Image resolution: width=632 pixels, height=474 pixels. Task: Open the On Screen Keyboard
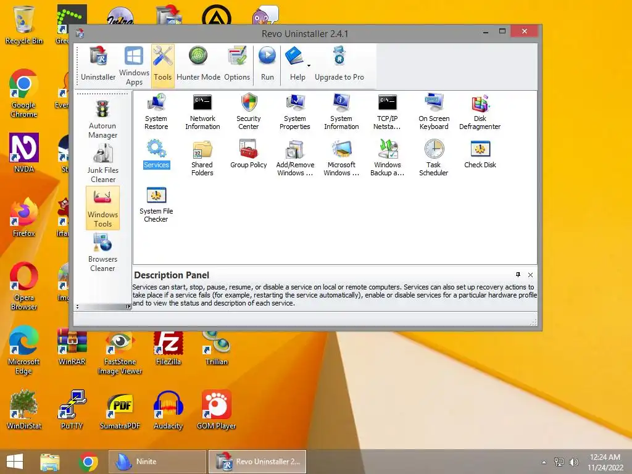434,112
